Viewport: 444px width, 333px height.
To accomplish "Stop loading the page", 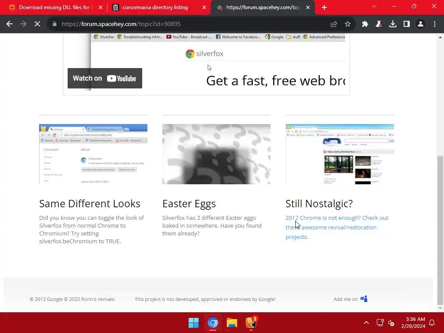I will (37, 24).
